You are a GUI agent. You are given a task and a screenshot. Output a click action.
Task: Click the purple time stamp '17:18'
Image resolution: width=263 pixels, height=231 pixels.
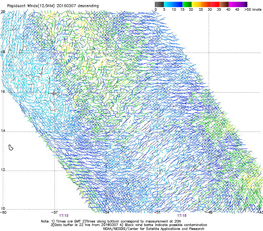coord(182,216)
